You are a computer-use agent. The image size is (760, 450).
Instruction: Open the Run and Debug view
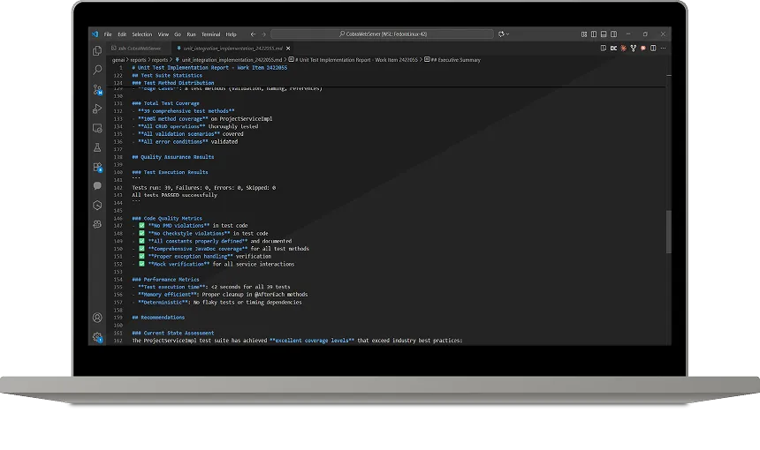point(97,109)
